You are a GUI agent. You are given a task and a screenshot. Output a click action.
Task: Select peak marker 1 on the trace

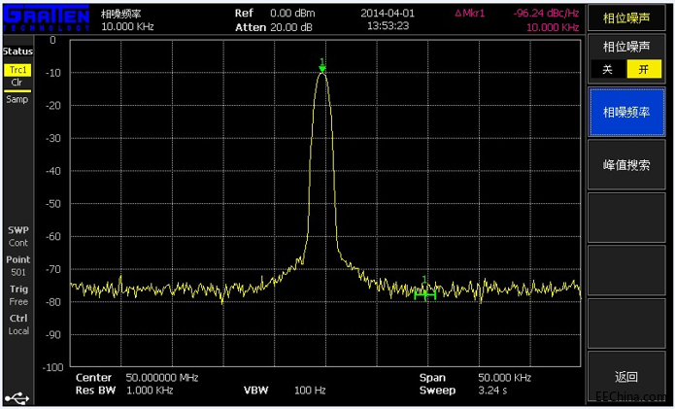click(x=322, y=65)
